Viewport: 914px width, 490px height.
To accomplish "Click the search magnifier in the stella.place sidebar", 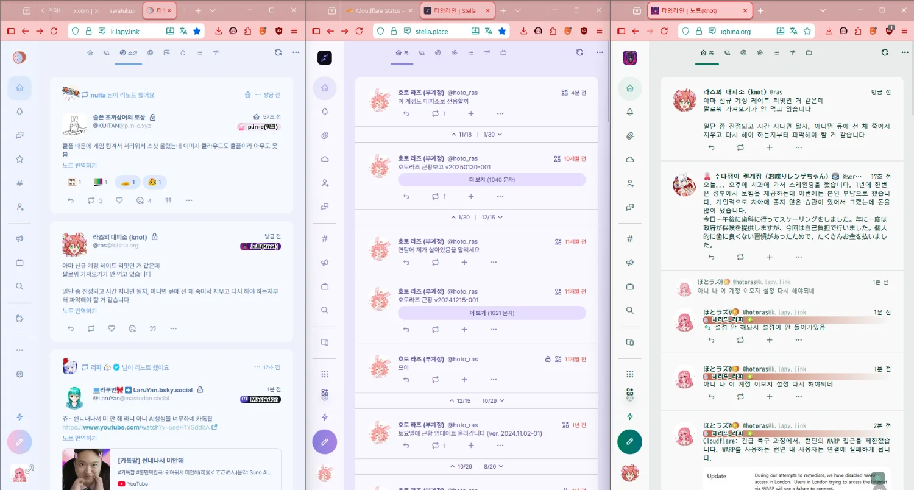I will [x=324, y=310].
